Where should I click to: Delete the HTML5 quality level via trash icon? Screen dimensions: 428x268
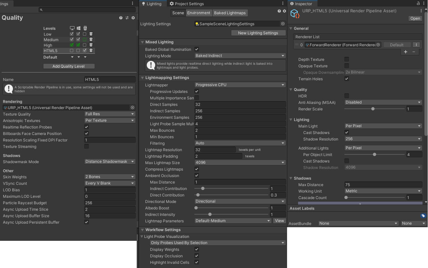pyautogui.click(x=91, y=50)
